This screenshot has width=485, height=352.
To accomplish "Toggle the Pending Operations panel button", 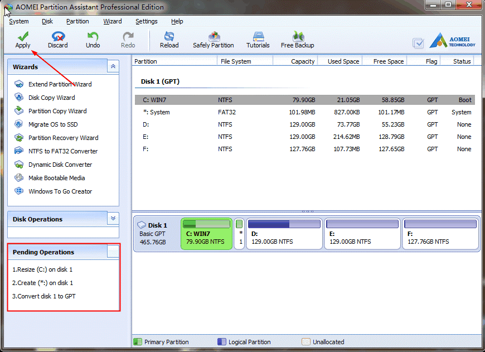I will [x=113, y=252].
